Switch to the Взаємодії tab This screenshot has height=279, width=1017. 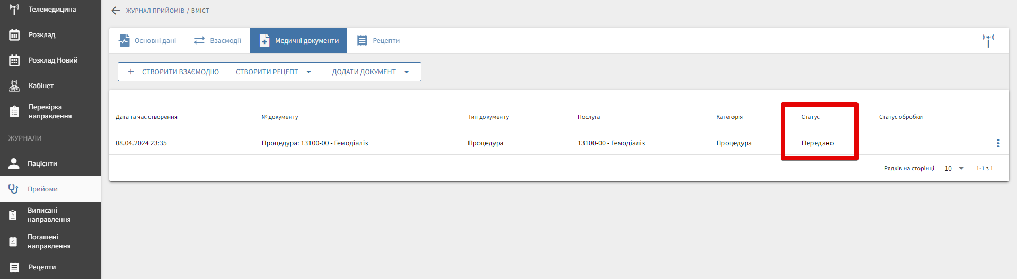pyautogui.click(x=218, y=41)
